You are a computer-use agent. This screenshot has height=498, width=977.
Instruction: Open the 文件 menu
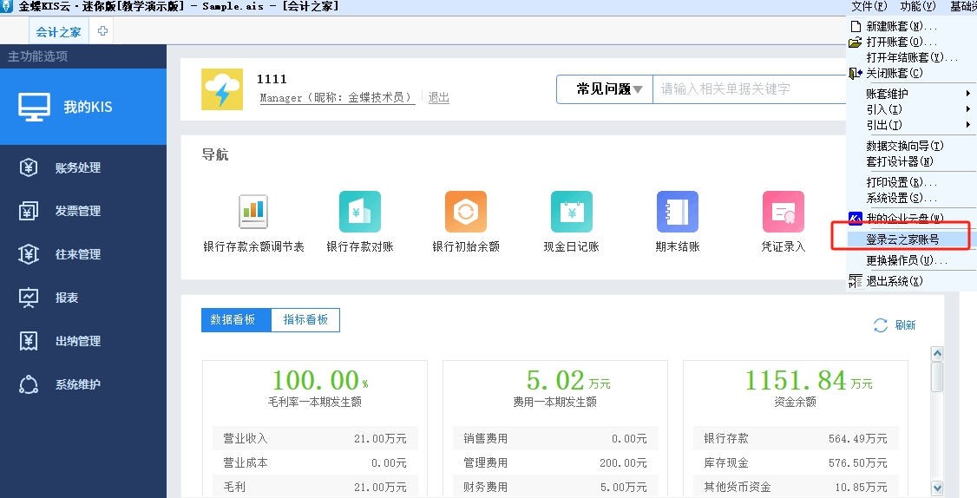point(869,6)
